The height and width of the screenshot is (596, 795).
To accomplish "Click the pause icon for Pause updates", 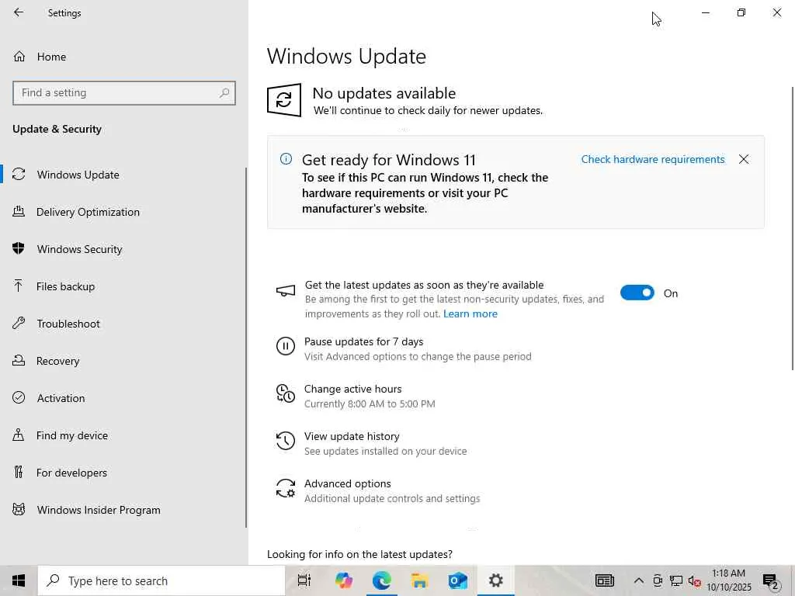I will pos(286,346).
